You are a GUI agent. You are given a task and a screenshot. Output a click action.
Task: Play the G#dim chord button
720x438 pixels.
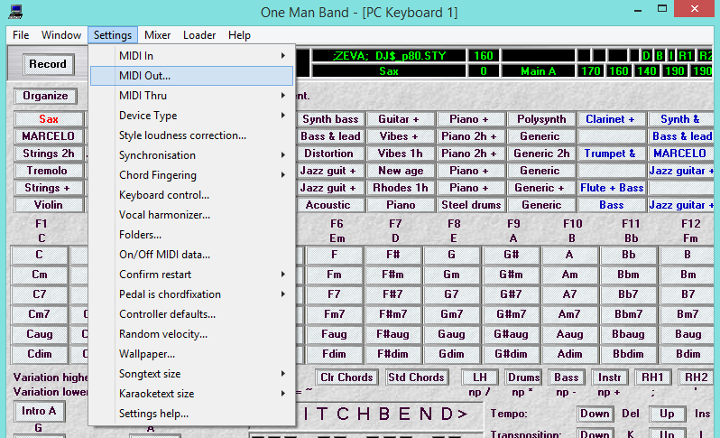click(511, 354)
